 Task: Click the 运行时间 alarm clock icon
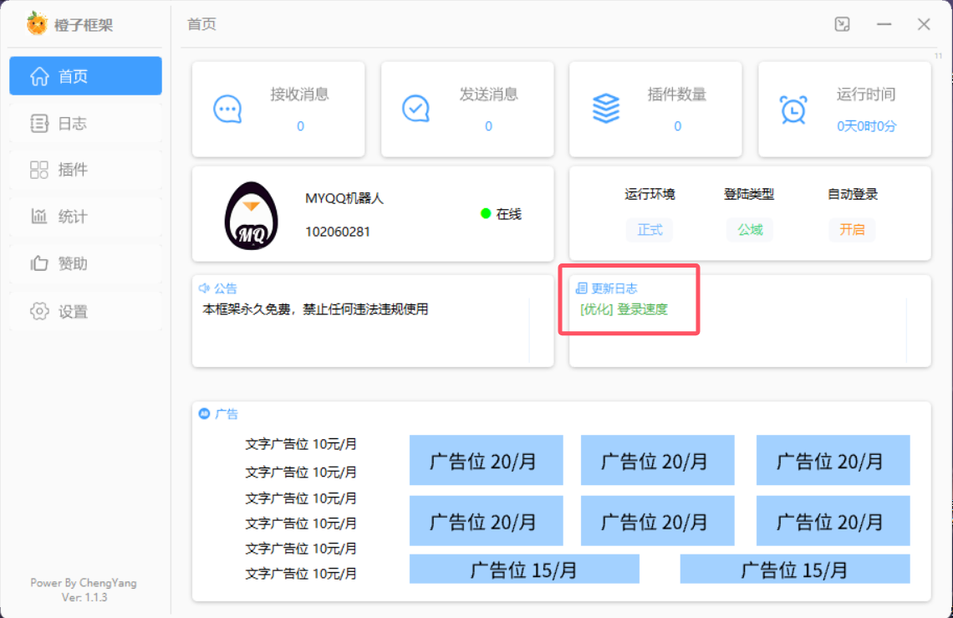pos(792,109)
